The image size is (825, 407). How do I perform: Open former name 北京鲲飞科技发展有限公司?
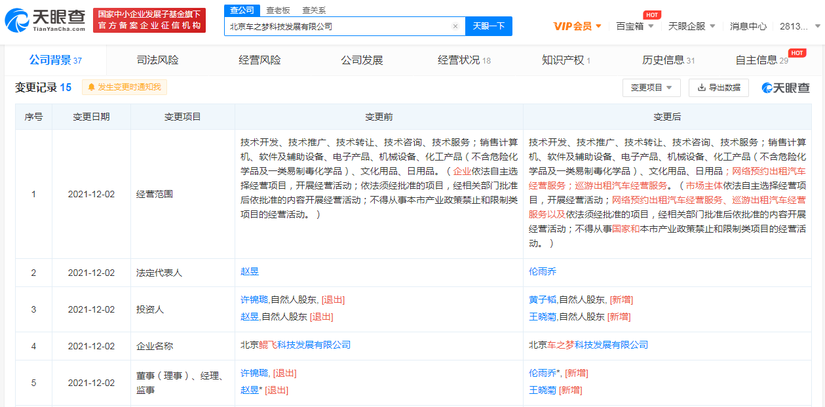[296, 345]
